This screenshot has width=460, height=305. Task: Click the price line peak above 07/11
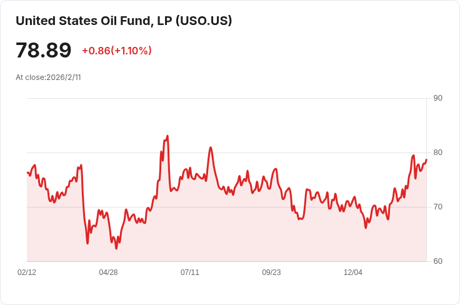[x=211, y=147]
